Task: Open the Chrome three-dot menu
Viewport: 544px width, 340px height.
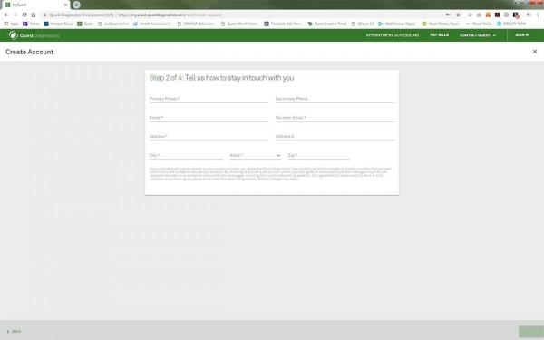Action: click(x=538, y=15)
